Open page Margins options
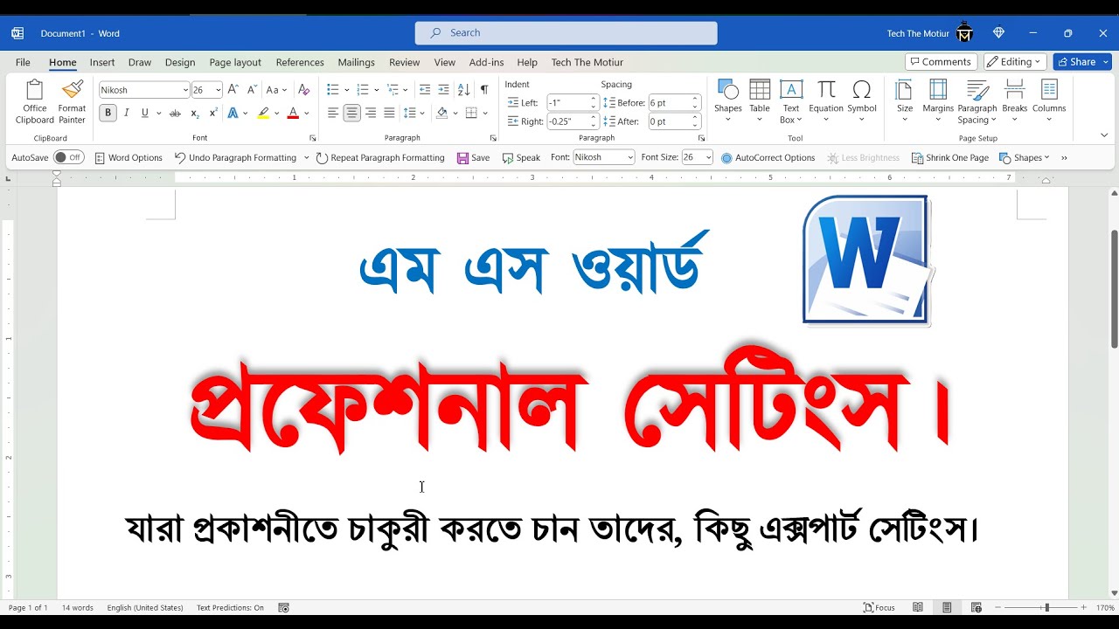The height and width of the screenshot is (629, 1119). click(x=938, y=101)
